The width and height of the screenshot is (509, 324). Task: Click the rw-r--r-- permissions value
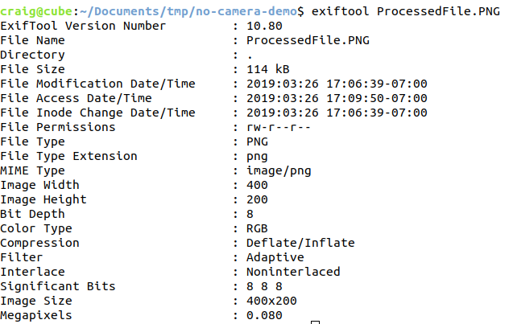(x=279, y=127)
